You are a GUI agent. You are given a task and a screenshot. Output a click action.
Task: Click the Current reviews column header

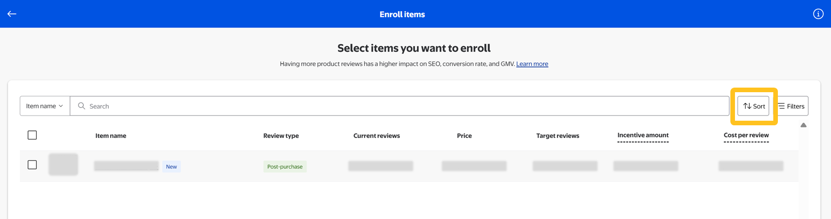coord(376,135)
